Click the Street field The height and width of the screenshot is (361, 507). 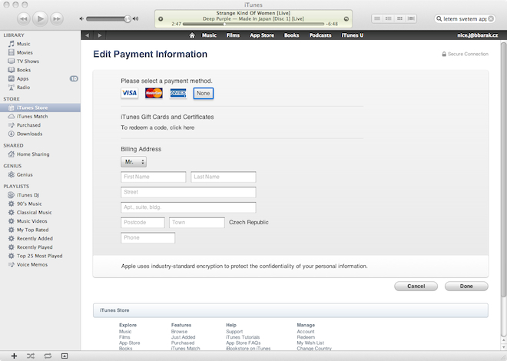[x=188, y=192]
